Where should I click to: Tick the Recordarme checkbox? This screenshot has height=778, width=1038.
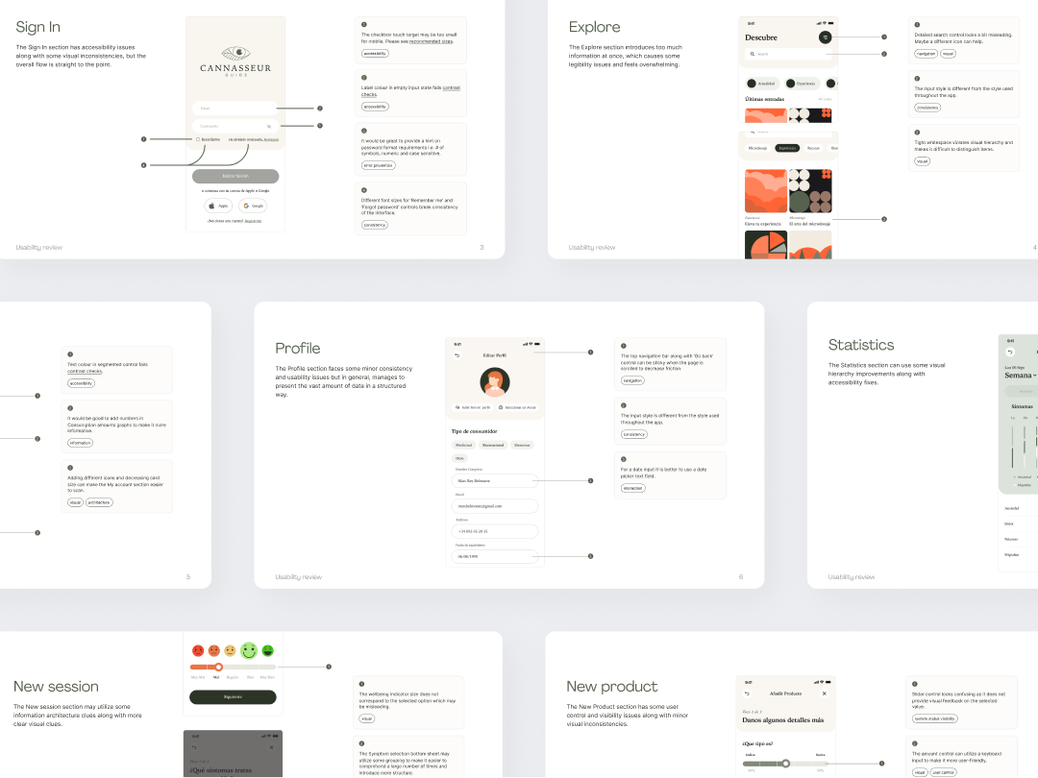(198, 139)
